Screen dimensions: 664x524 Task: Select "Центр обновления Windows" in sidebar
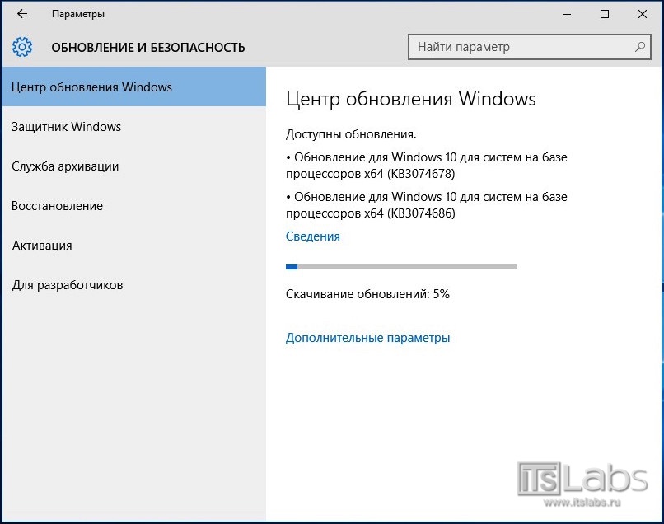[x=133, y=87]
